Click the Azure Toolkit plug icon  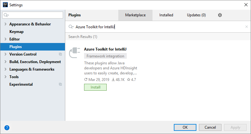point(75,52)
